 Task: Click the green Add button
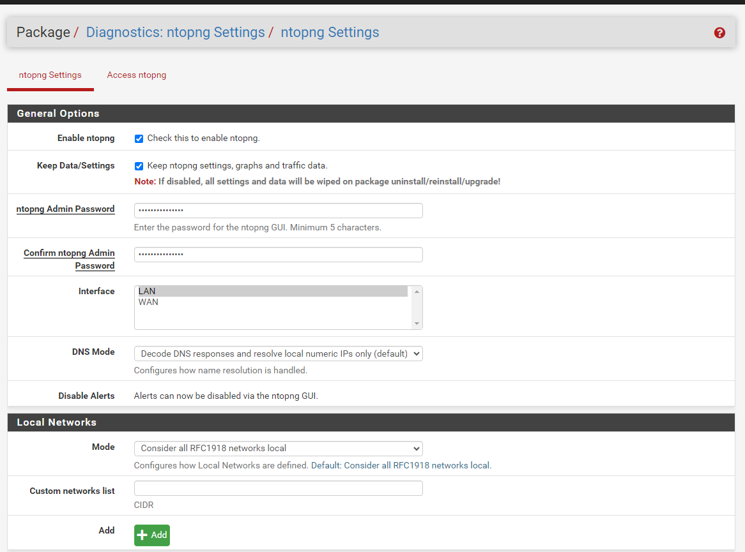coord(152,535)
